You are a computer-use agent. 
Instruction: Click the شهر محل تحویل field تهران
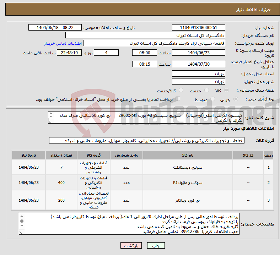click(x=198, y=81)
